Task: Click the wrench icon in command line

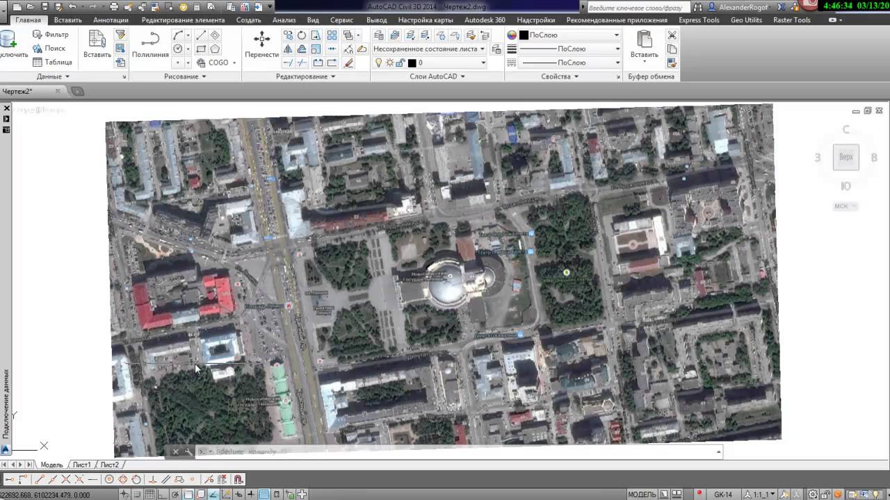Action: pyautogui.click(x=188, y=452)
